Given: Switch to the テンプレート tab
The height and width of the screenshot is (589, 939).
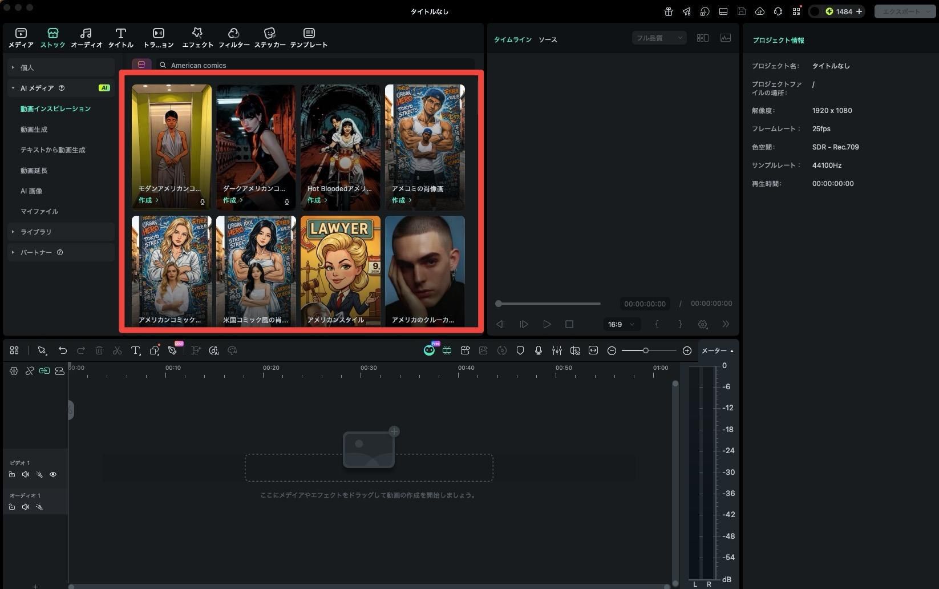Looking at the screenshot, I should point(309,38).
